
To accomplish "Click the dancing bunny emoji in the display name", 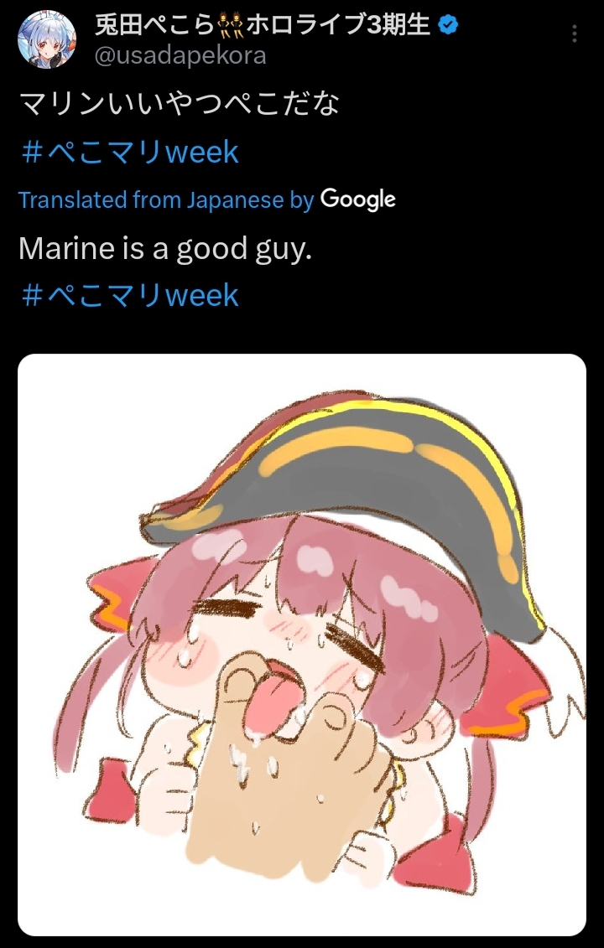I will (231, 25).
